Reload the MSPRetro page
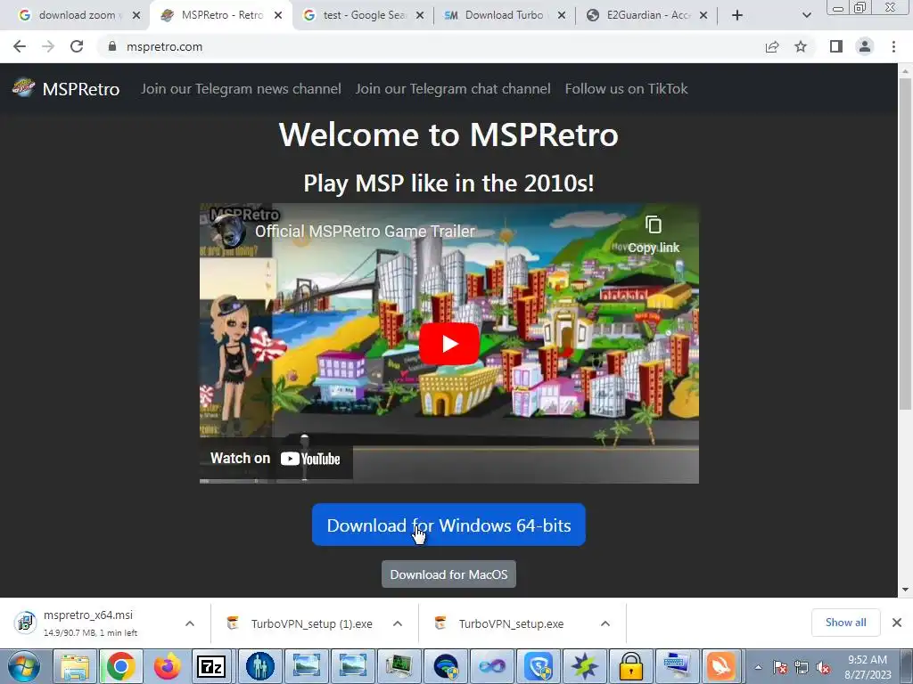The image size is (913, 684). tap(77, 46)
